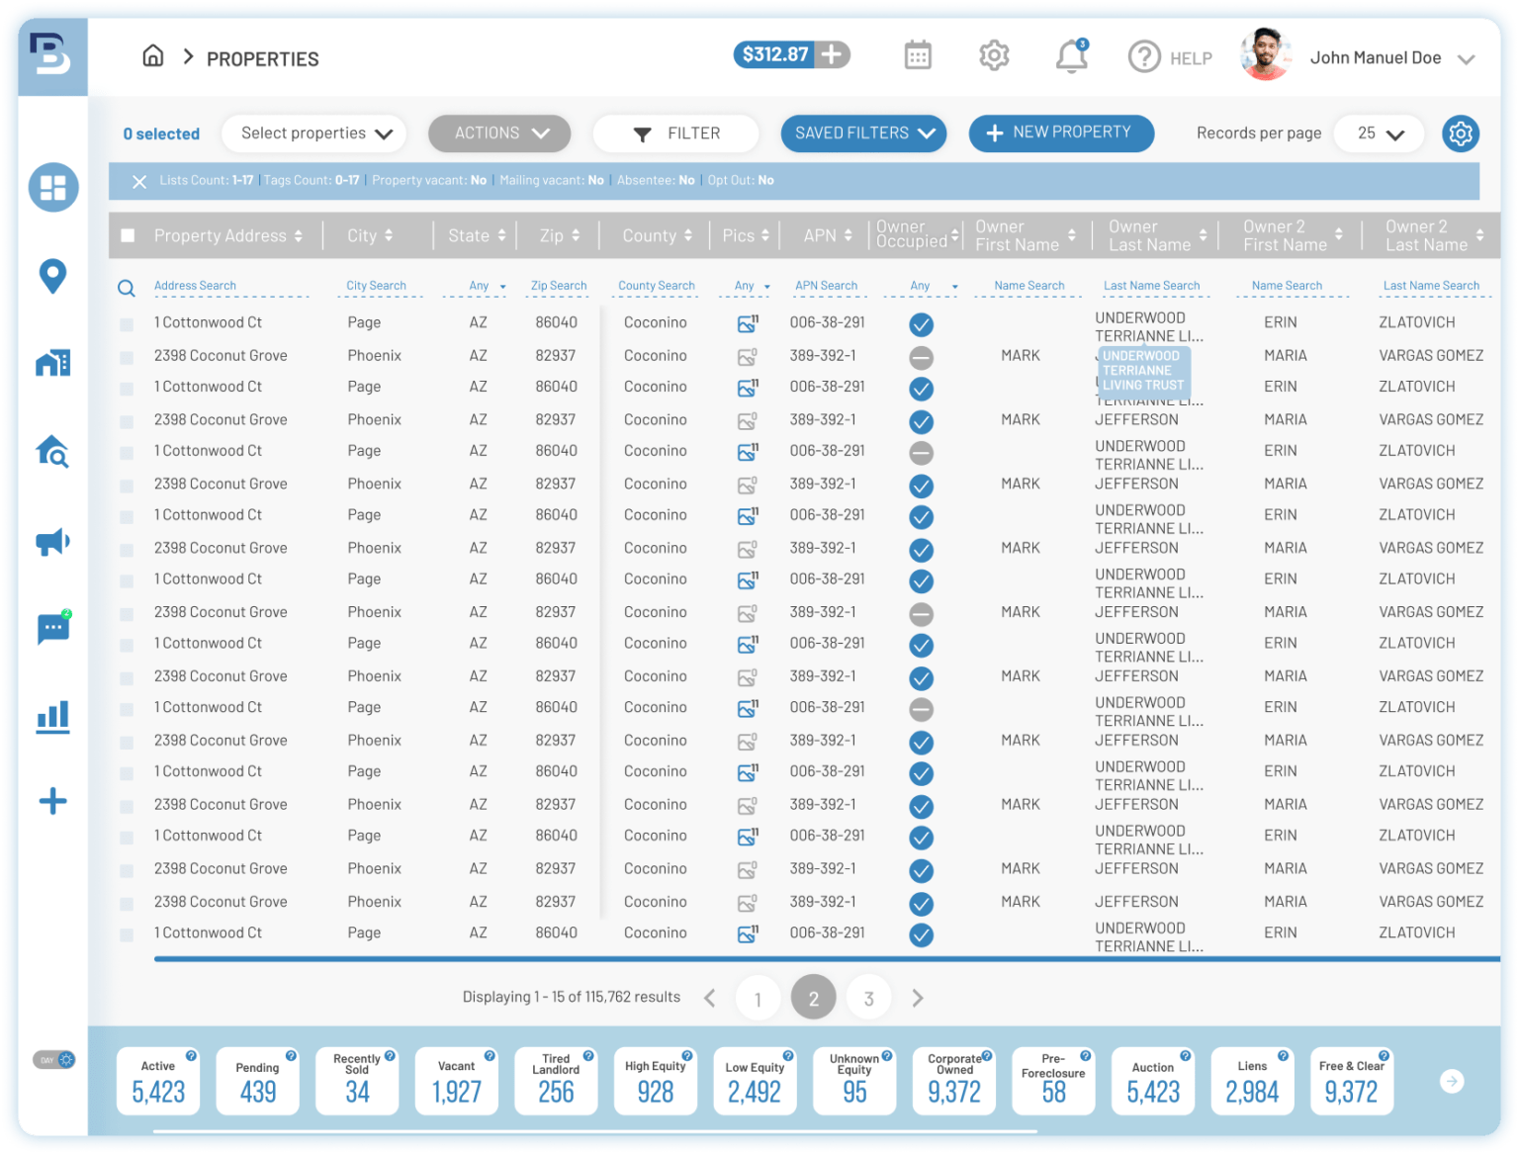Open the Select properties dropdown

[314, 133]
